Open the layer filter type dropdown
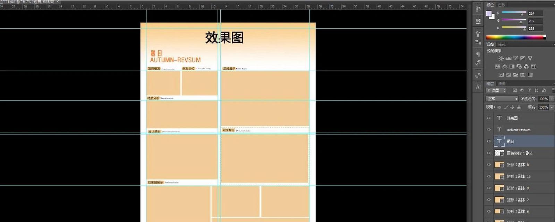 coord(496,90)
